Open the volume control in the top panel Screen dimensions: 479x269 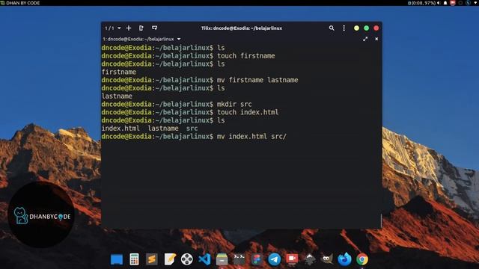pos(439,3)
